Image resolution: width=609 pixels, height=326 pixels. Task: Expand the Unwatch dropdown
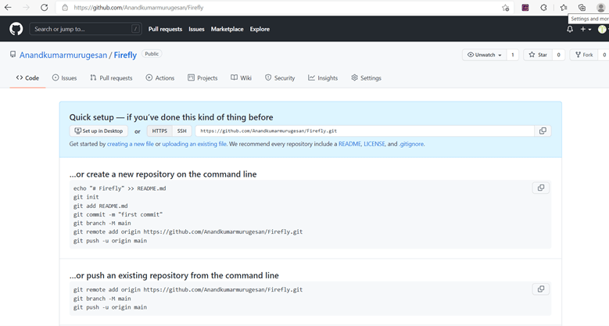click(485, 55)
